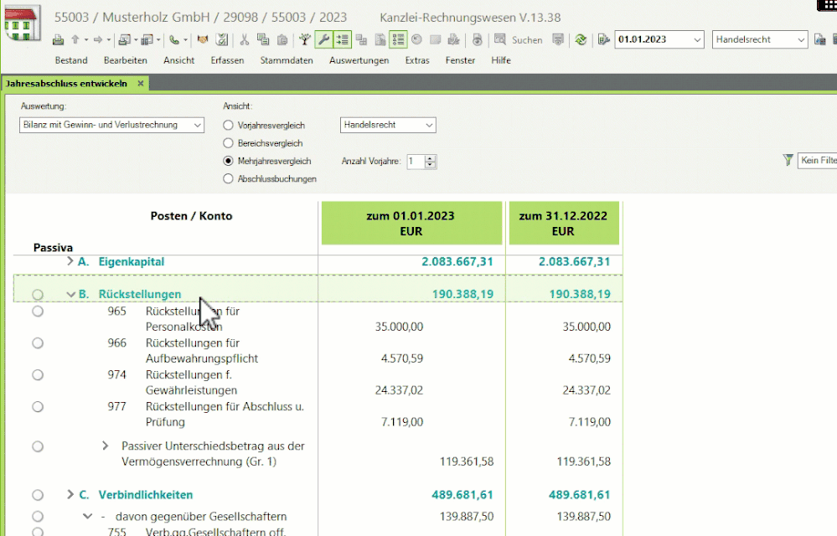Screen dimensions: 837x536
Task: Toggle the indented list arrows icon
Action: coord(342,39)
